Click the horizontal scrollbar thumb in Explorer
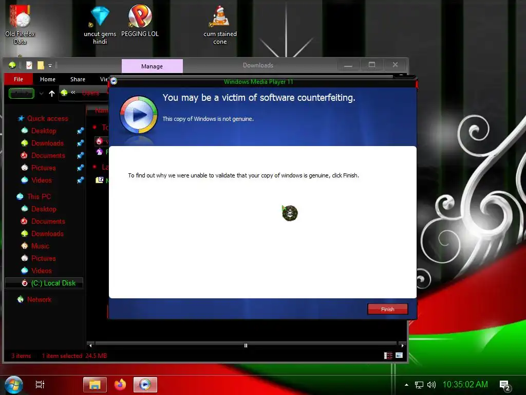This screenshot has width=526, height=395. click(246, 345)
